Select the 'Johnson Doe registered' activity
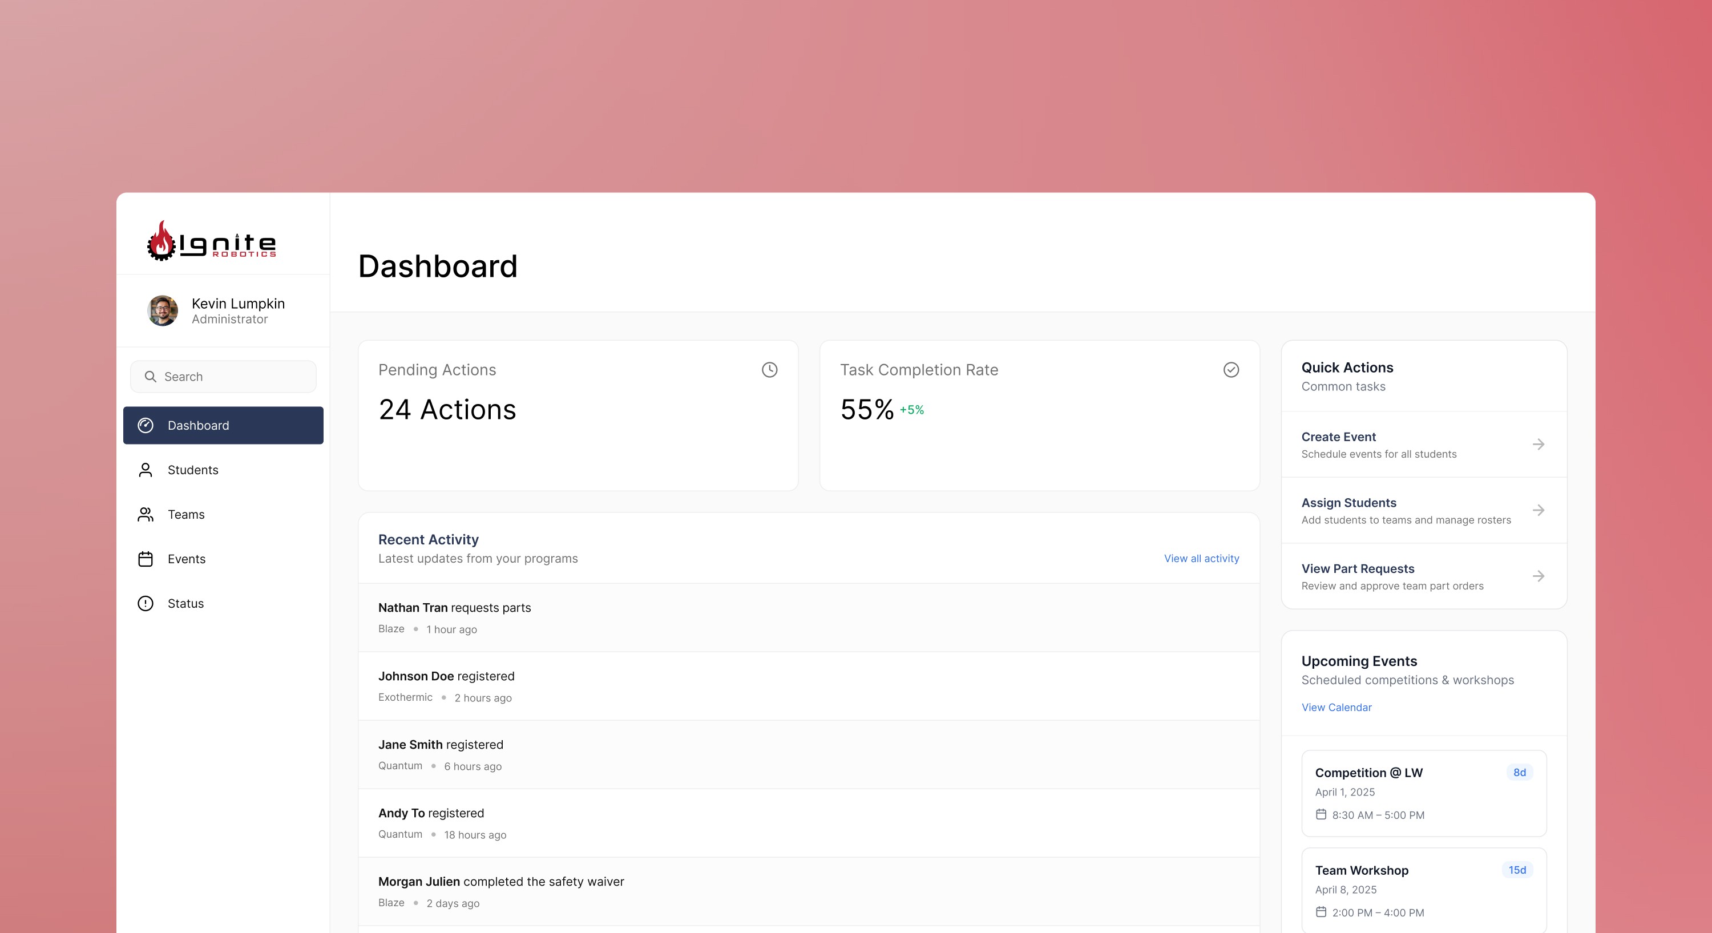The image size is (1712, 933). point(809,686)
